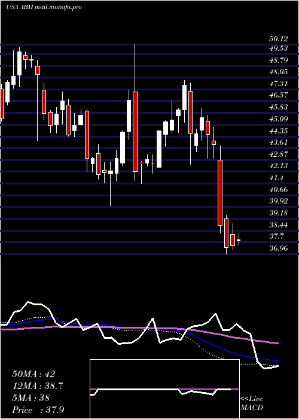The height and width of the screenshot is (419, 299).
Task: Select the last small doji candle near 37.9
Action: click(239, 240)
